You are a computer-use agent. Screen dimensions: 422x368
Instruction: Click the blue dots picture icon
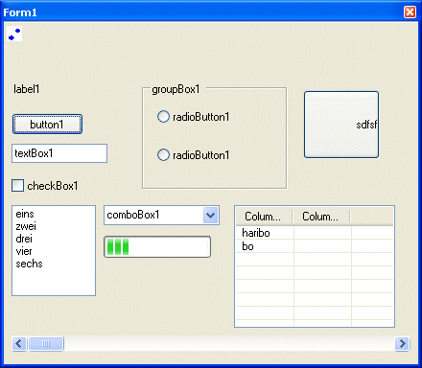[x=14, y=34]
